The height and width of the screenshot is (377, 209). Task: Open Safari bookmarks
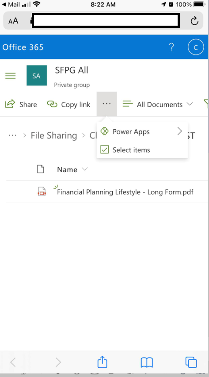(147, 362)
